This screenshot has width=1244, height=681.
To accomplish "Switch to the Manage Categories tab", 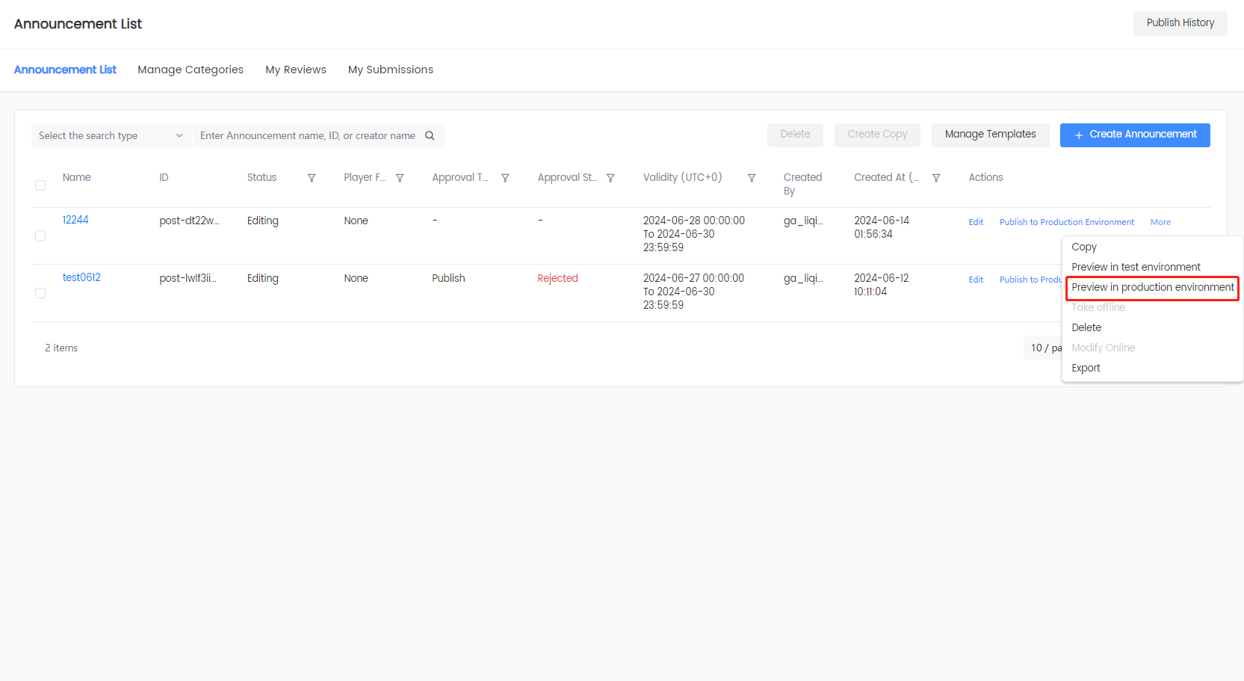I will point(191,70).
